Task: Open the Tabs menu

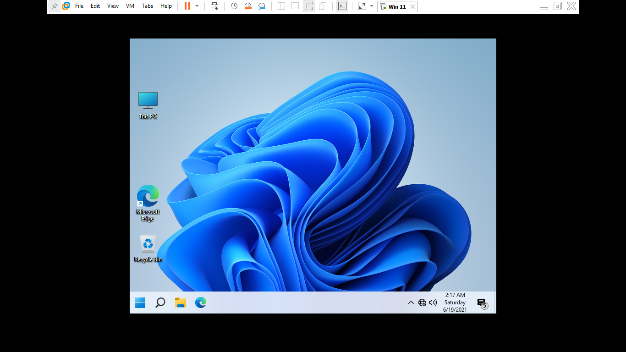Action: point(148,6)
